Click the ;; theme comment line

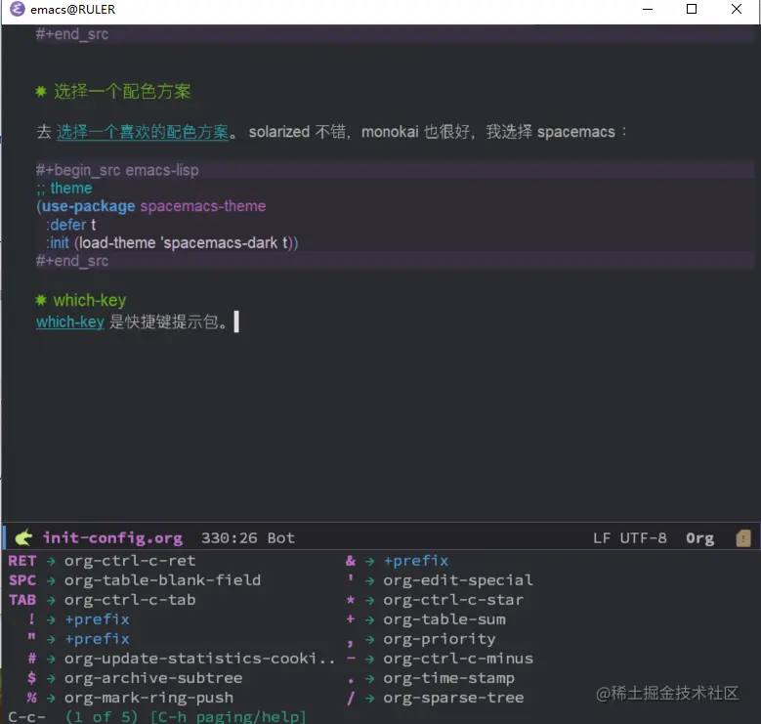click(x=64, y=189)
